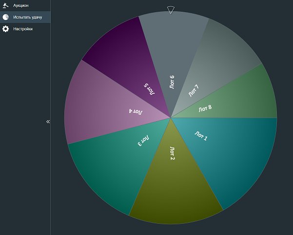Screen dimensions: 293x235
Task: Click the Лот 8 label on the wheel
Action: tap(205, 108)
